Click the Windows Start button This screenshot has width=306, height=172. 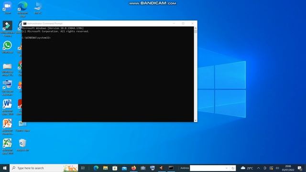(x=5, y=168)
